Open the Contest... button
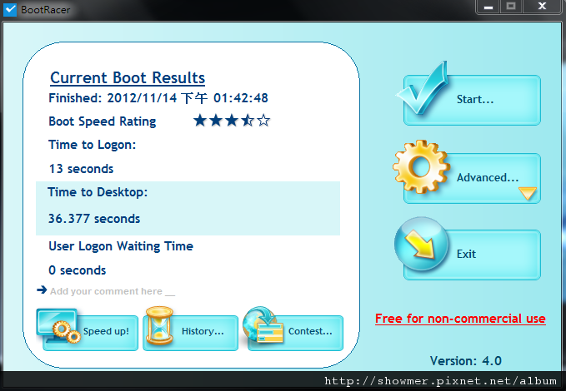The image size is (566, 391). [x=296, y=333]
